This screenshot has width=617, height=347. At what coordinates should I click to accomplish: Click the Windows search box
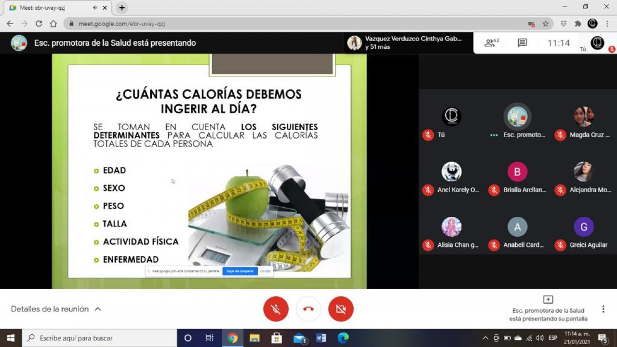pos(100,338)
